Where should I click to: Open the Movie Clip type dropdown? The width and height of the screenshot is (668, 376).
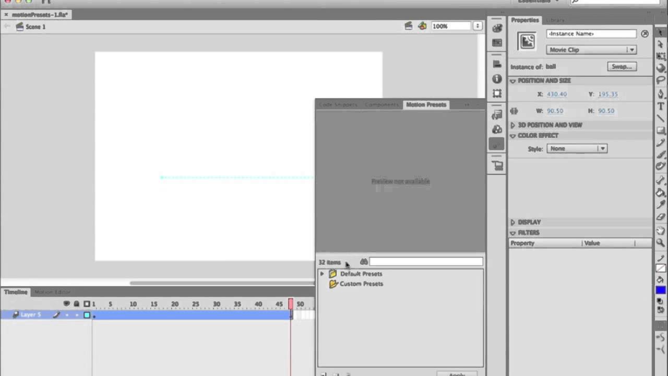pos(591,50)
